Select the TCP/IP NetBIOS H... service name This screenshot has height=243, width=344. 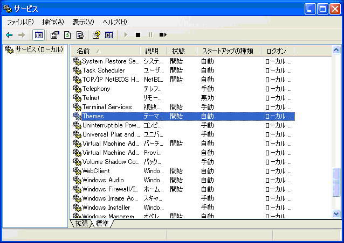111,80
